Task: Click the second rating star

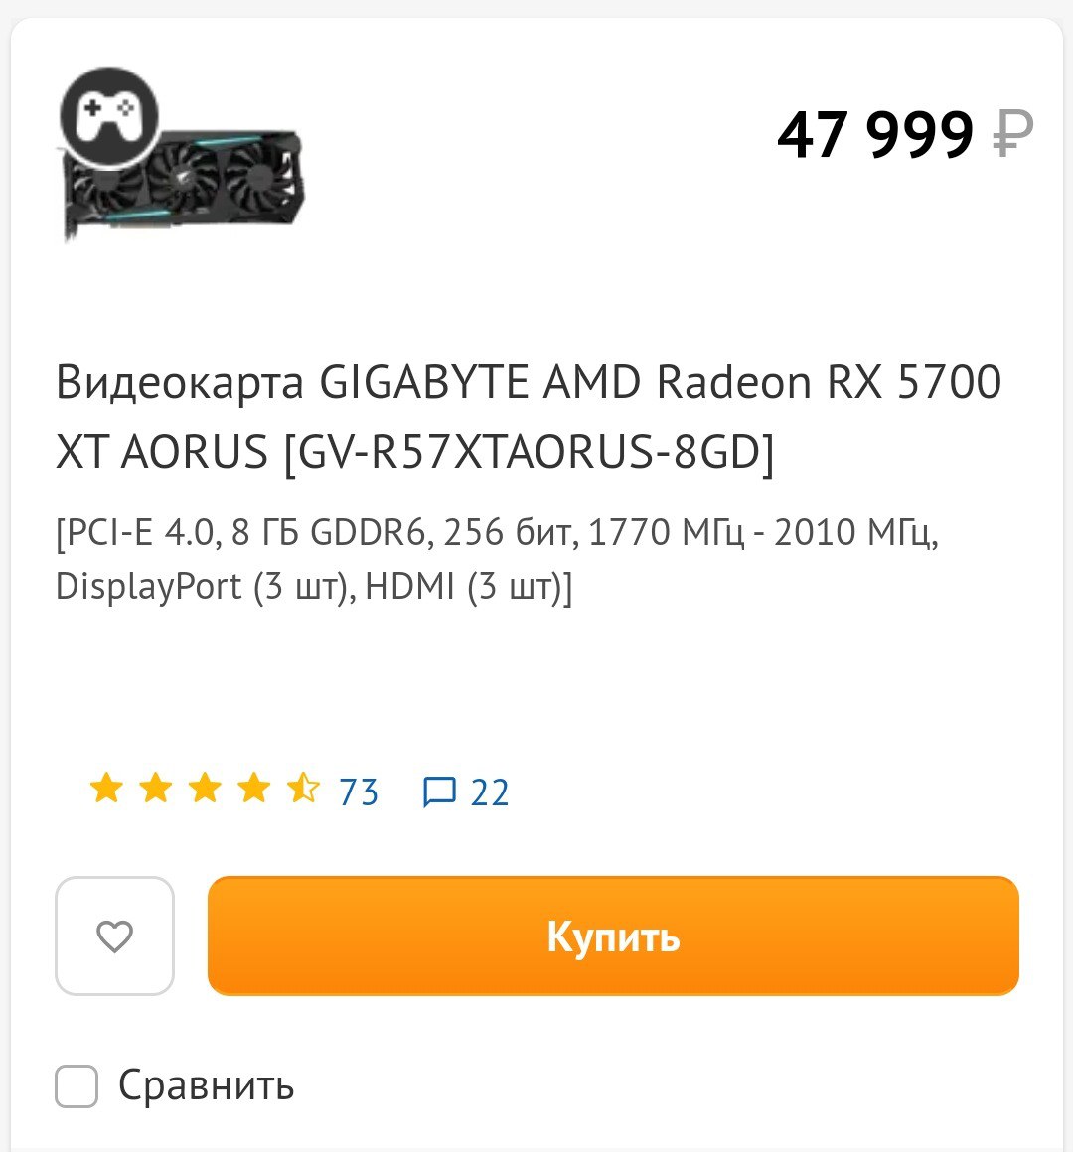Action: click(156, 789)
